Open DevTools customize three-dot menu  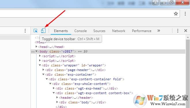pyautogui.click(x=178, y=31)
